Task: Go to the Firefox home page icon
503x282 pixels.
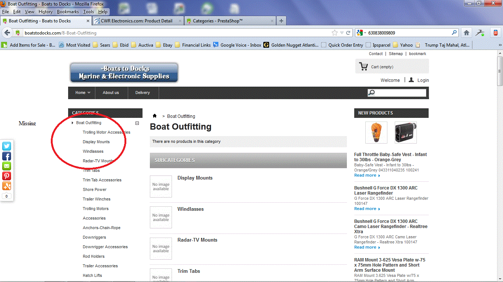Action: coord(467,33)
